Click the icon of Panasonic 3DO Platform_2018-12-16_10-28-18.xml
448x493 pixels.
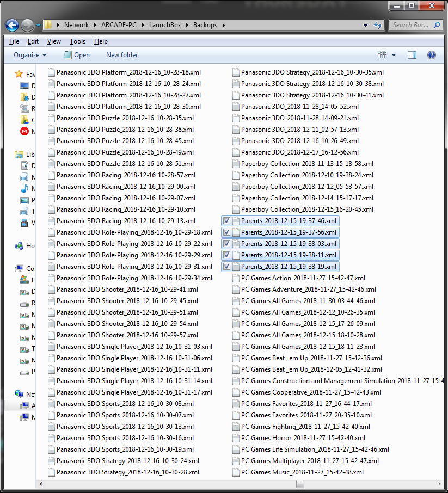pyautogui.click(x=51, y=72)
